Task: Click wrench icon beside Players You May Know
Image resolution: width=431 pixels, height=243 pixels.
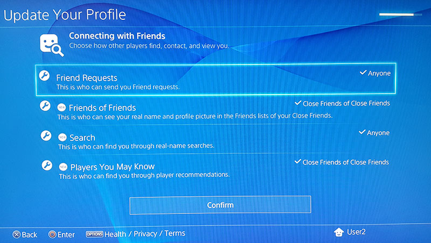Action: point(47,166)
